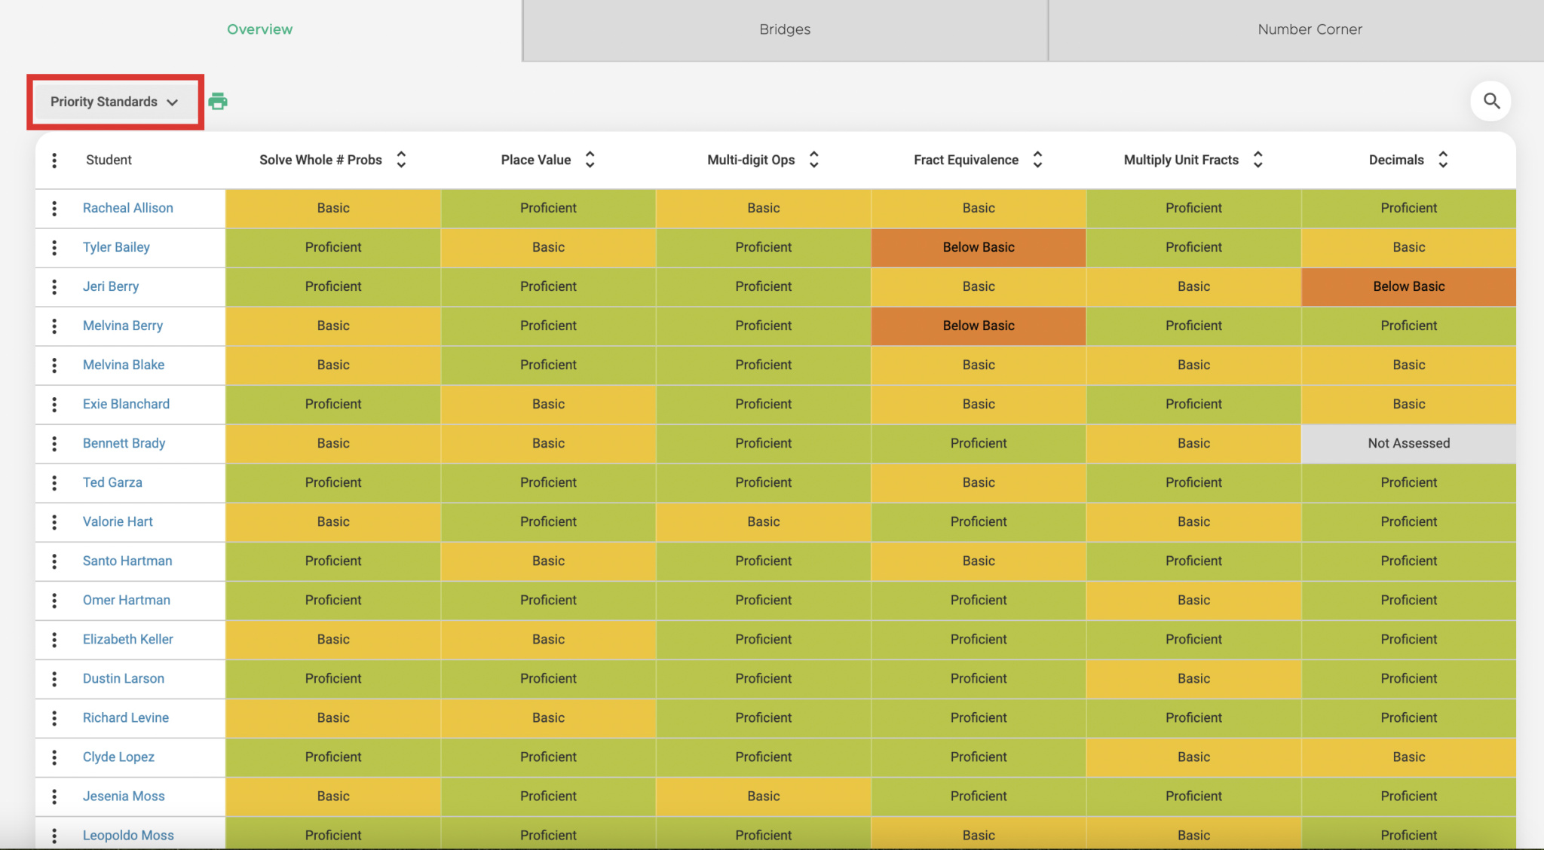Click Bennett Brady's Not Assessed Decimals cell
1544x850 pixels.
click(1408, 443)
